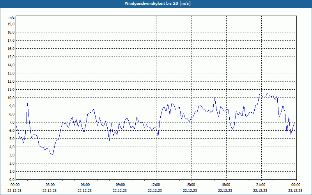
Task: Choose the 8,0 y-axis tick label
Action: pyautogui.click(x=12, y=114)
